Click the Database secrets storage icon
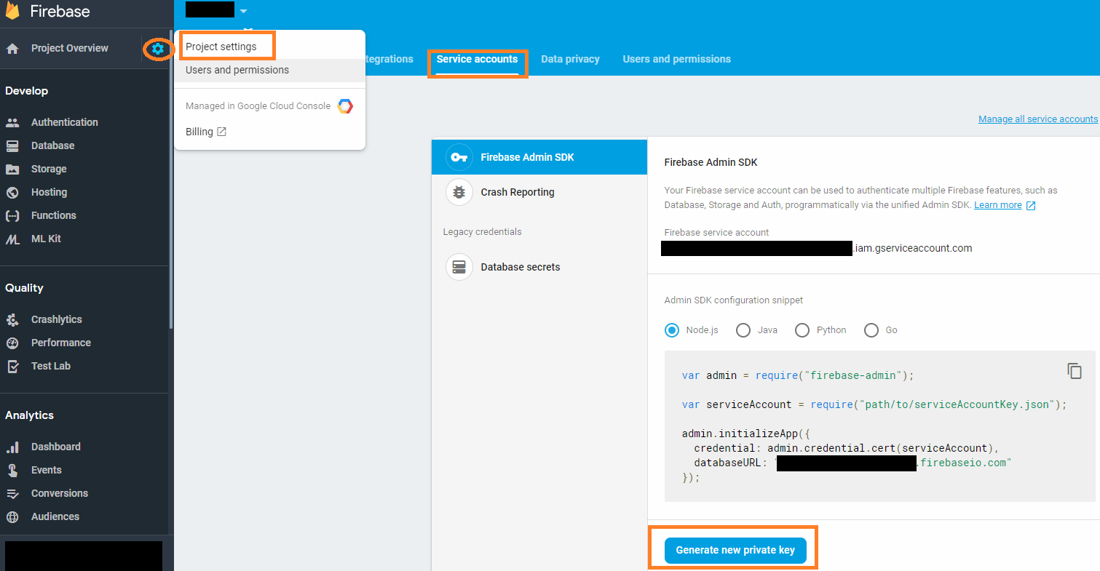 pyautogui.click(x=459, y=267)
